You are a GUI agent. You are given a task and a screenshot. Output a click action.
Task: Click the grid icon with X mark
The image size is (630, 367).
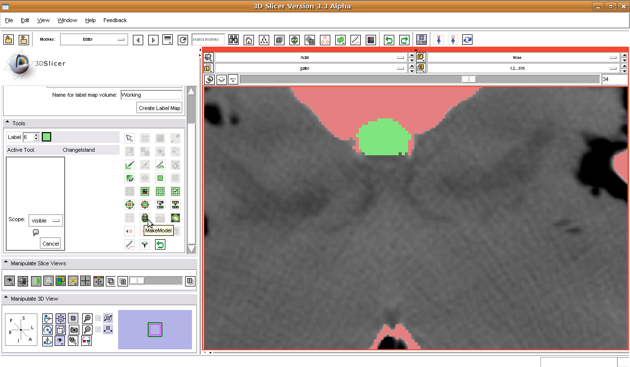(160, 191)
